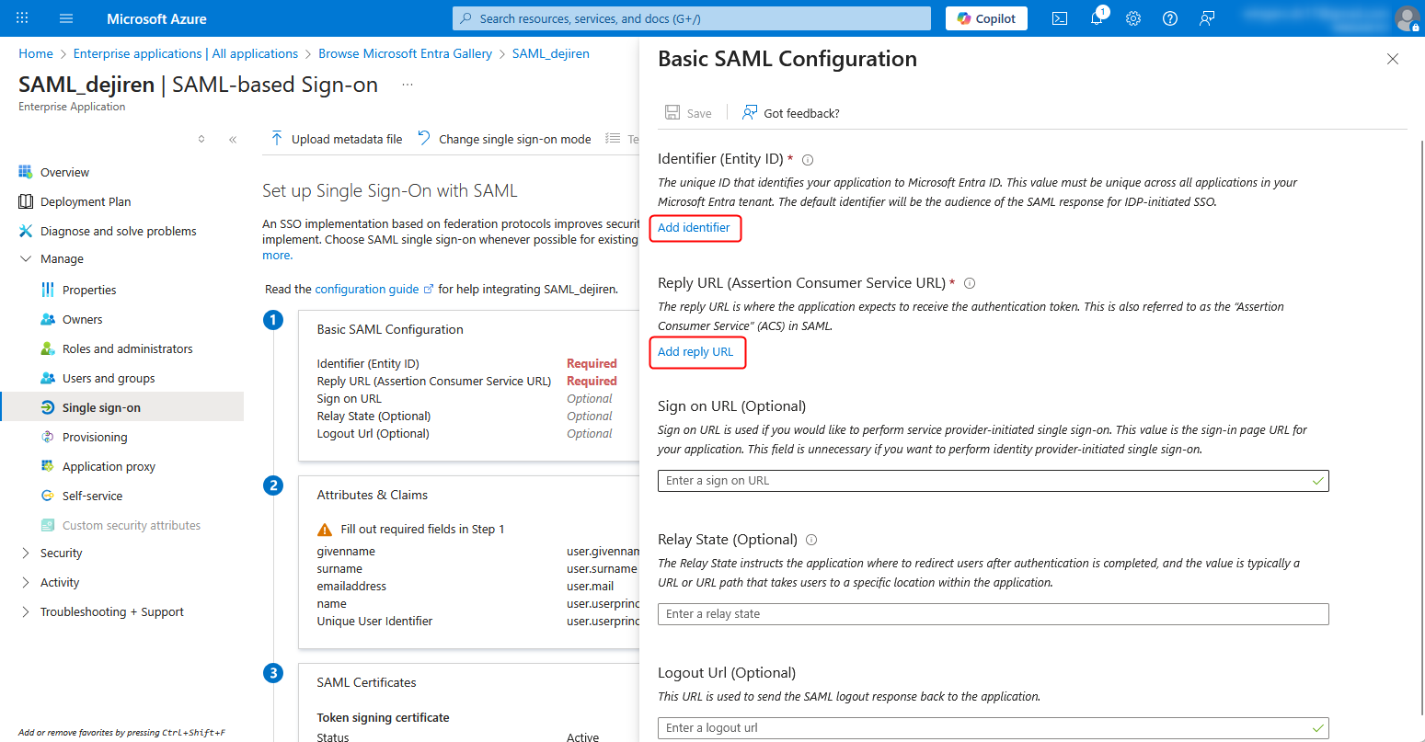Viewport: 1425px width, 742px height.
Task: Click the 'more.' link in the description
Action: point(277,256)
